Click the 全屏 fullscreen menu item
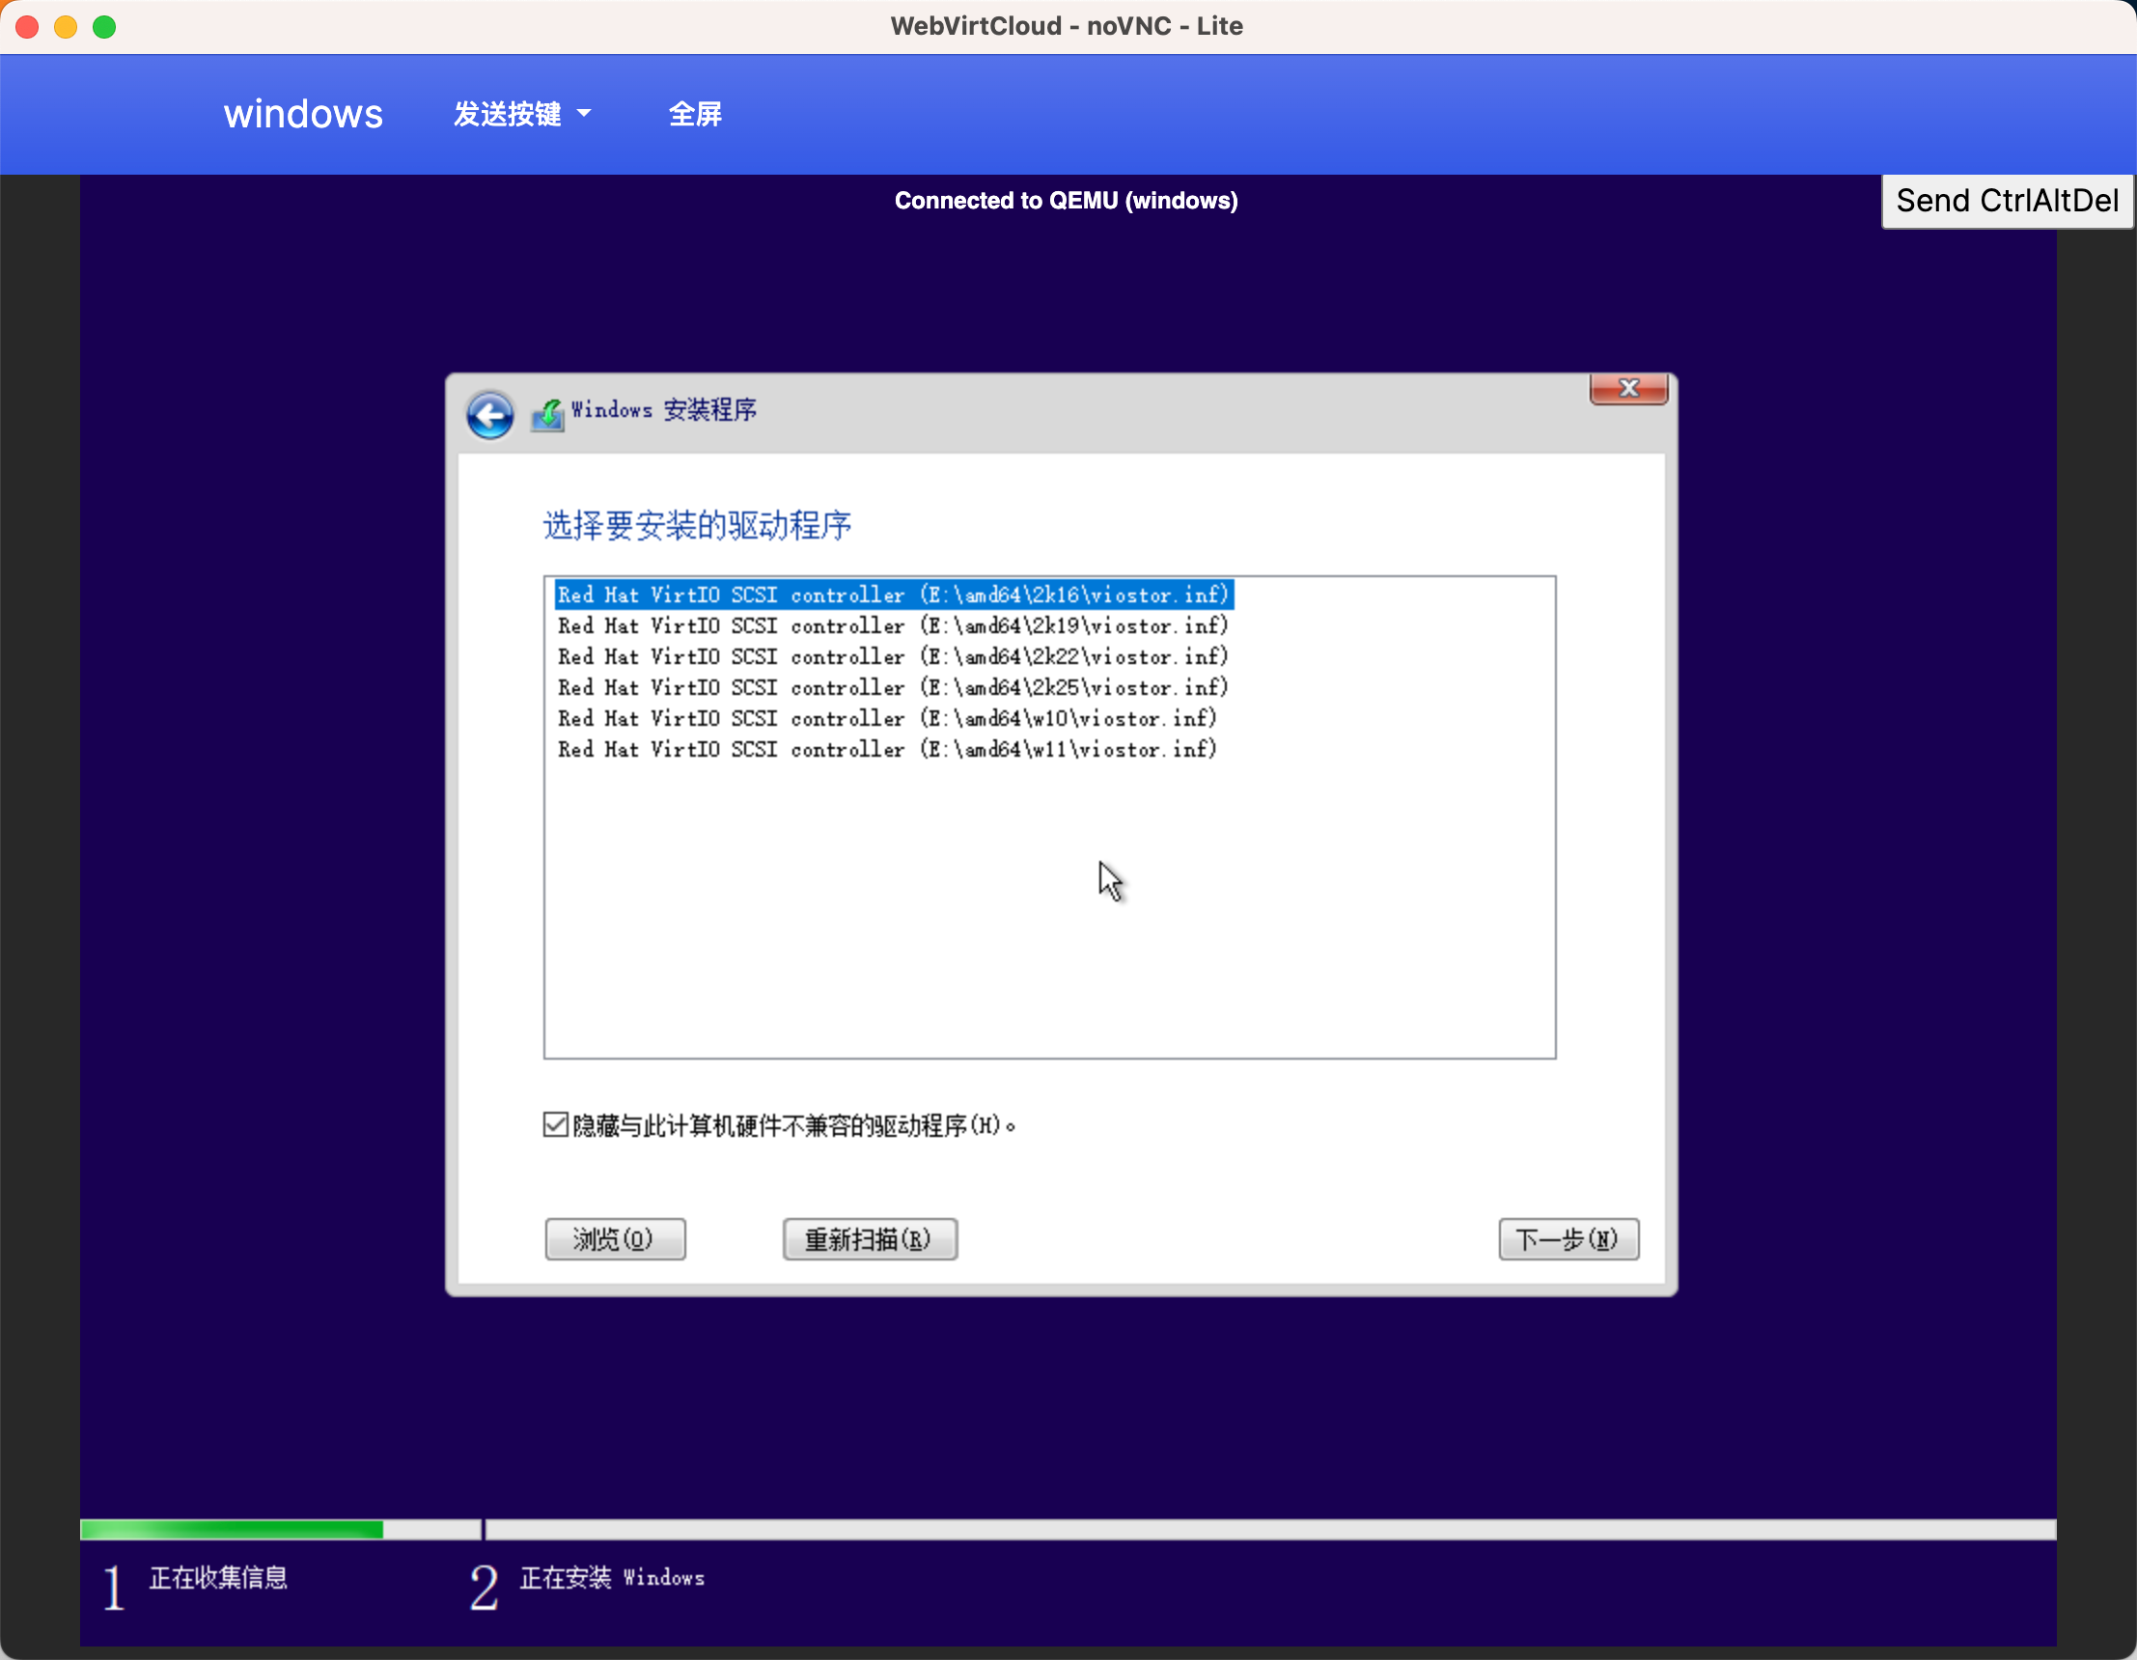The height and width of the screenshot is (1660, 2137). point(695,115)
